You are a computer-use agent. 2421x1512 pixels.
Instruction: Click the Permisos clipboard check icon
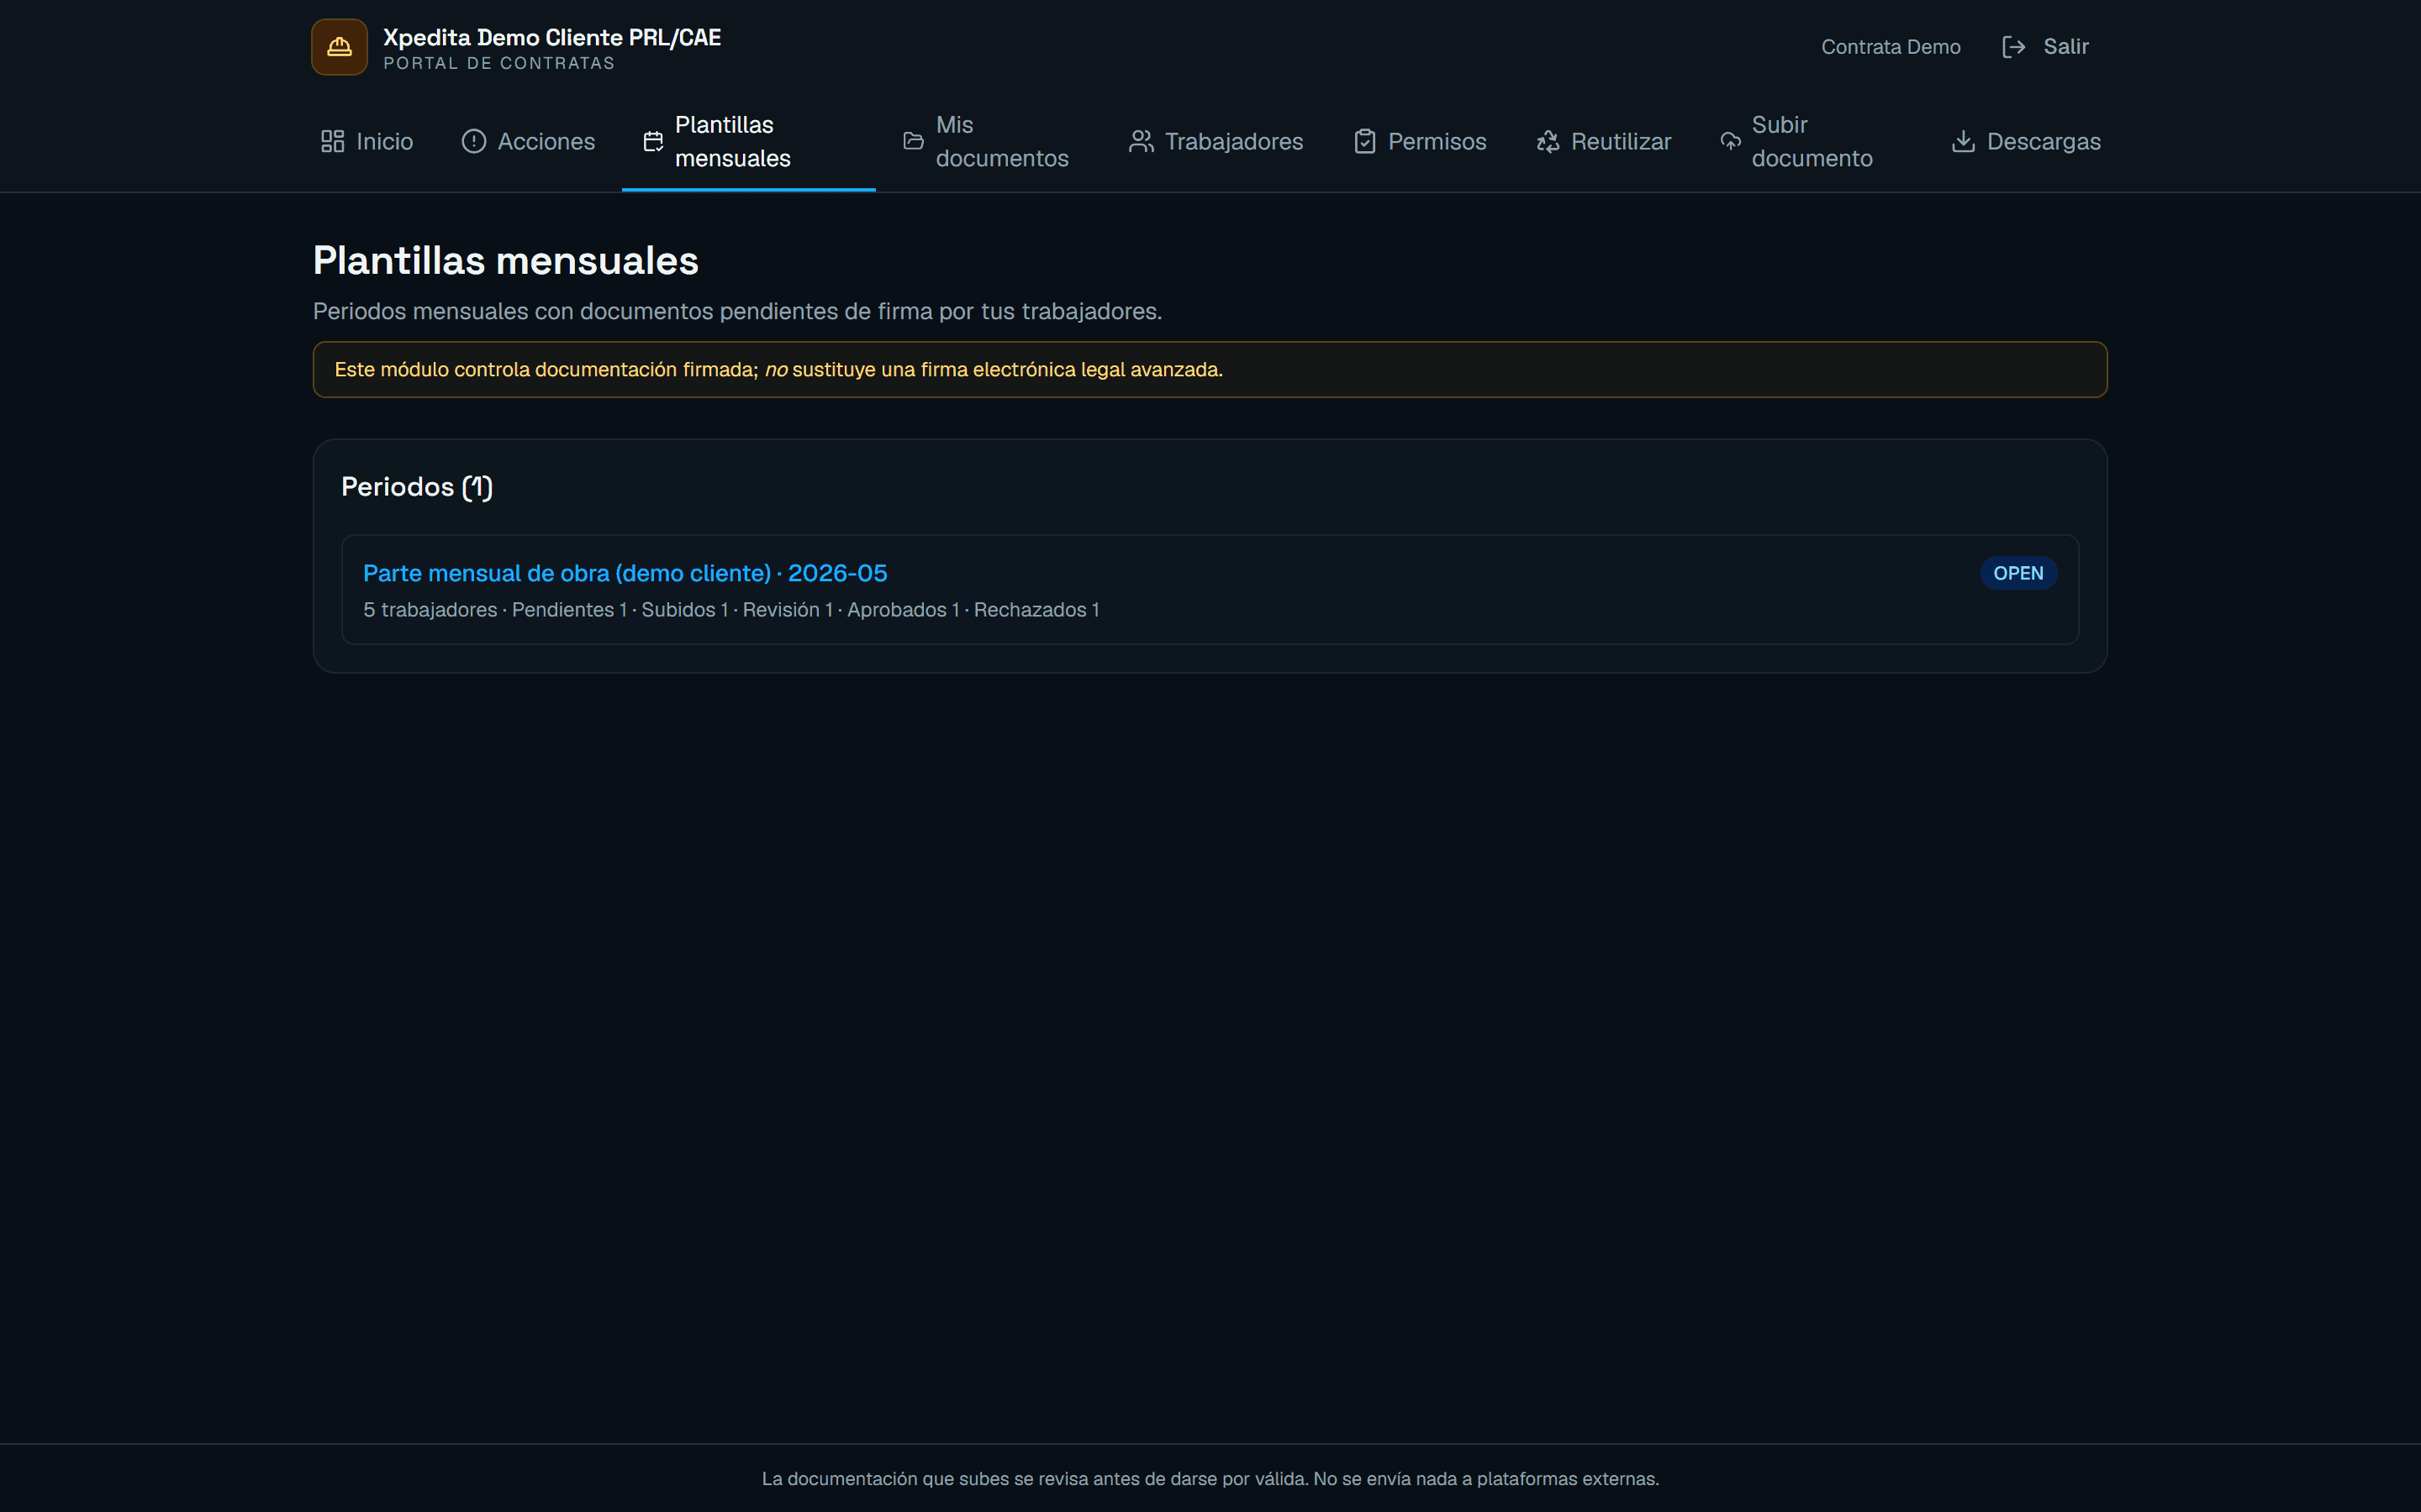[x=1364, y=141]
